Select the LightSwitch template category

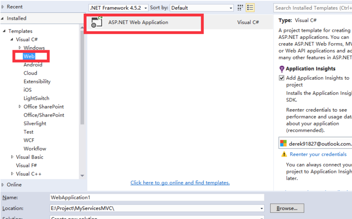(x=36, y=98)
